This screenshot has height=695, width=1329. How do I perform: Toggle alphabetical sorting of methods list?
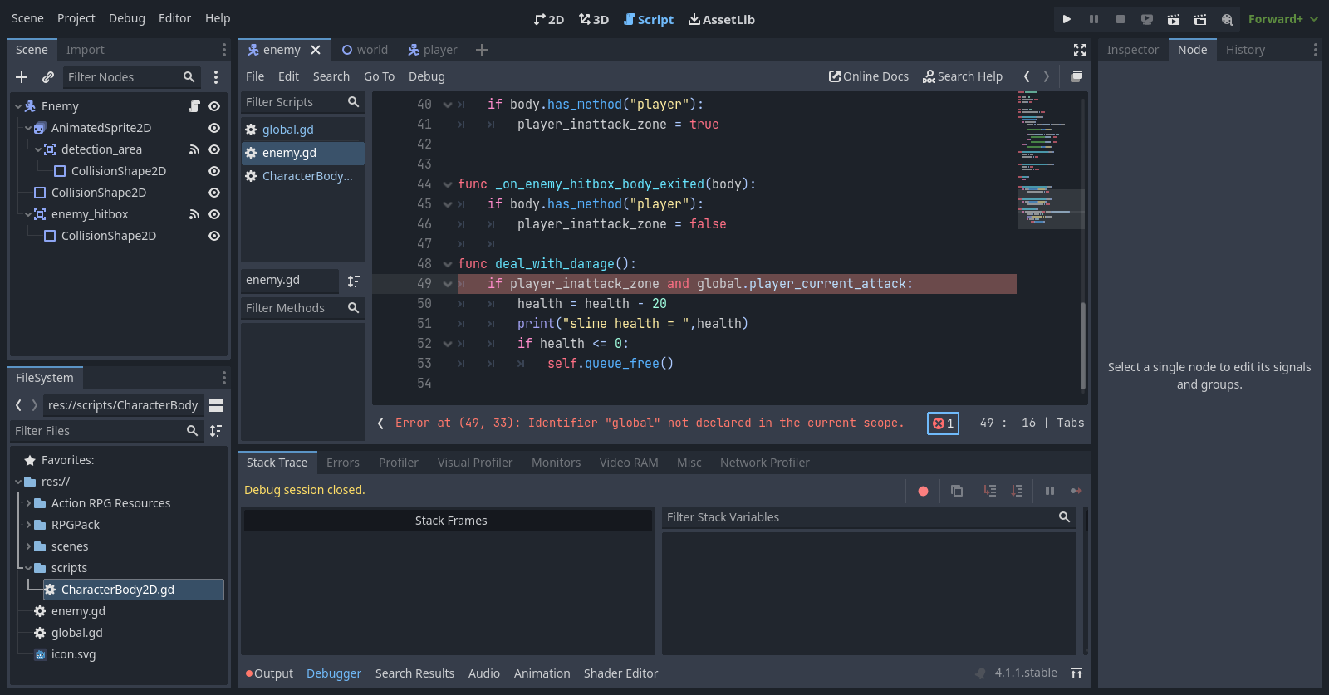pyautogui.click(x=354, y=281)
